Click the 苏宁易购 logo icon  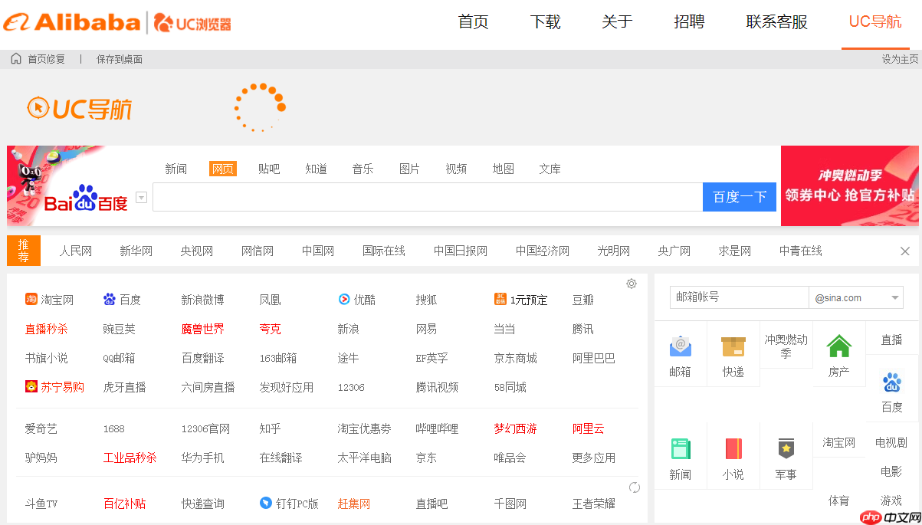pos(31,387)
